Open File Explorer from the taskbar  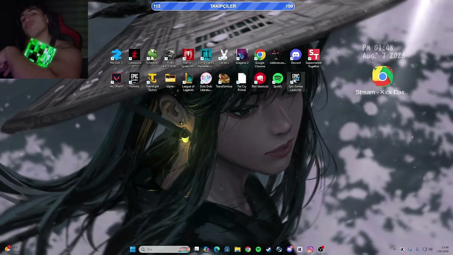click(x=237, y=249)
